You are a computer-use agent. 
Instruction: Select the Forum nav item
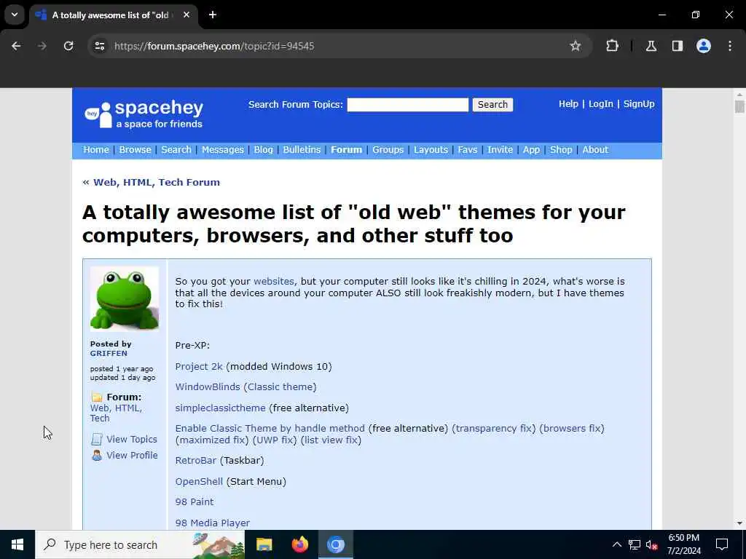(346, 150)
